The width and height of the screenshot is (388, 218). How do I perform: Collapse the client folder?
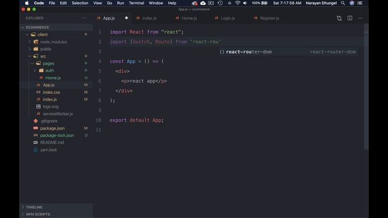27,35
